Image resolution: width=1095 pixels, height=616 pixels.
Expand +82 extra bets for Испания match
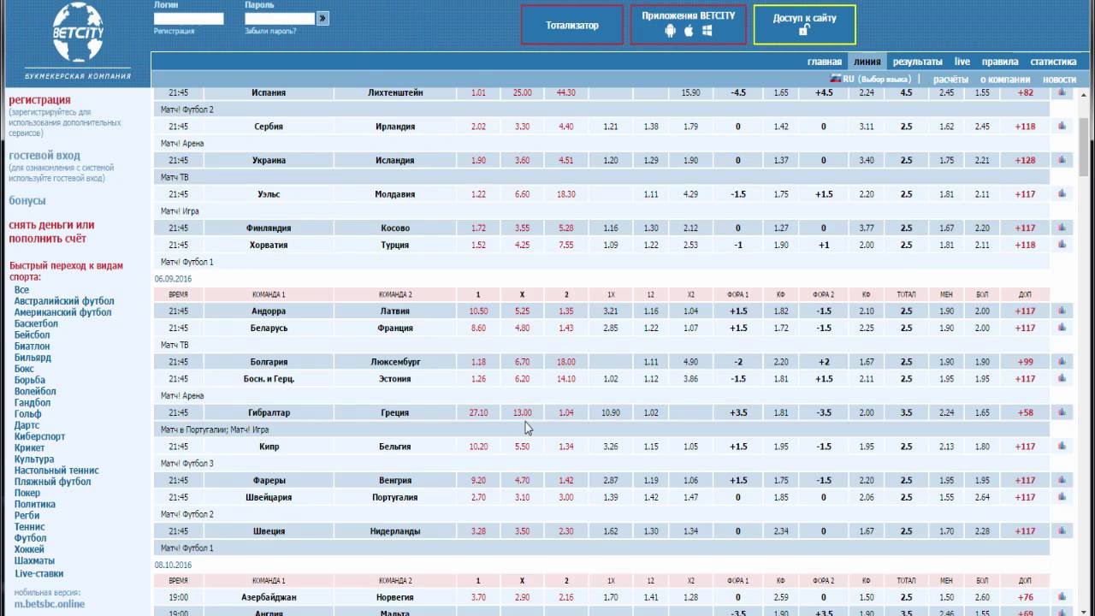pos(1025,92)
